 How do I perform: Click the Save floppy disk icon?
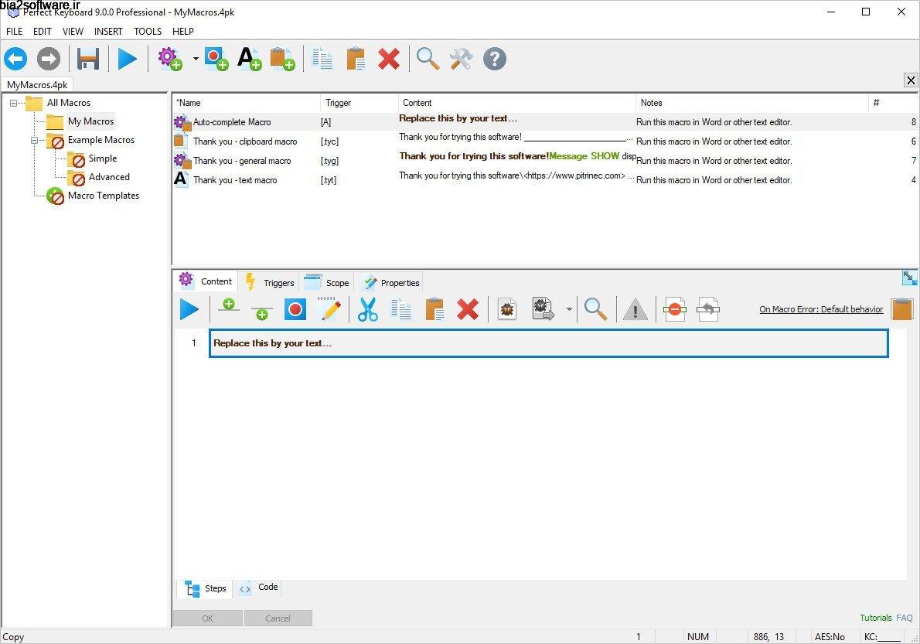(x=88, y=59)
